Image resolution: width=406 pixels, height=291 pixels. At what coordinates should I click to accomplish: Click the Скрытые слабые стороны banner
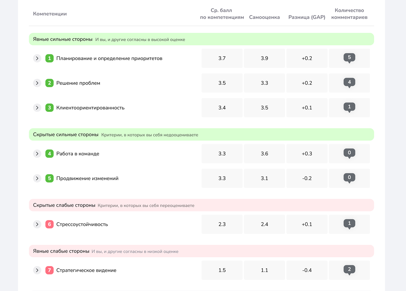(201, 205)
